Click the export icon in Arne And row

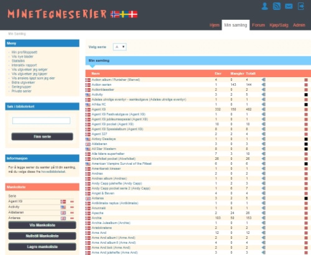click(x=264, y=233)
